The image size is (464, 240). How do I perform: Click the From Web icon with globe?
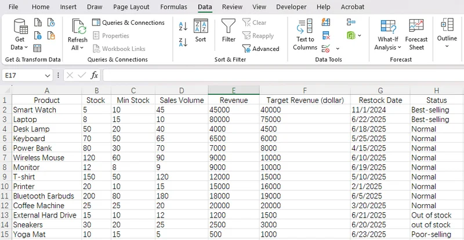click(38, 35)
